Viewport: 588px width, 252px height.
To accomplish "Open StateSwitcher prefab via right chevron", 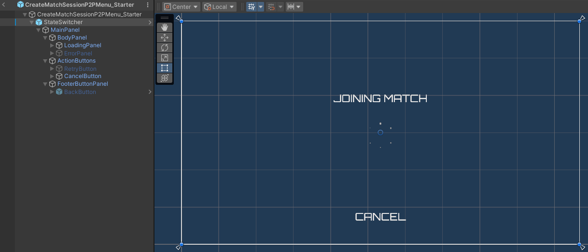I will click(x=150, y=22).
